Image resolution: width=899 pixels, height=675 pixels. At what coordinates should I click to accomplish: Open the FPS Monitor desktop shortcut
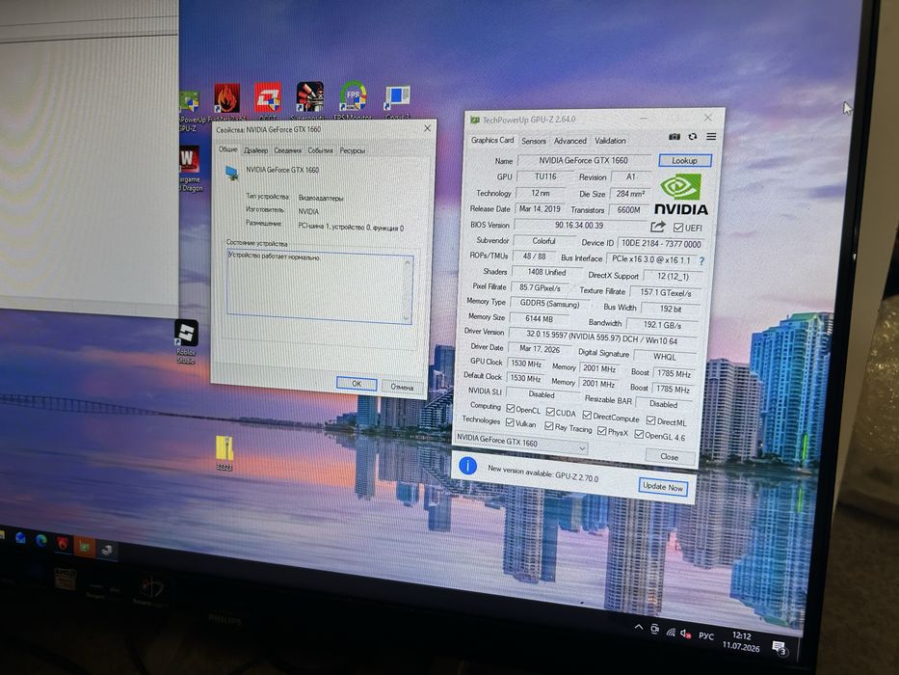point(353,98)
